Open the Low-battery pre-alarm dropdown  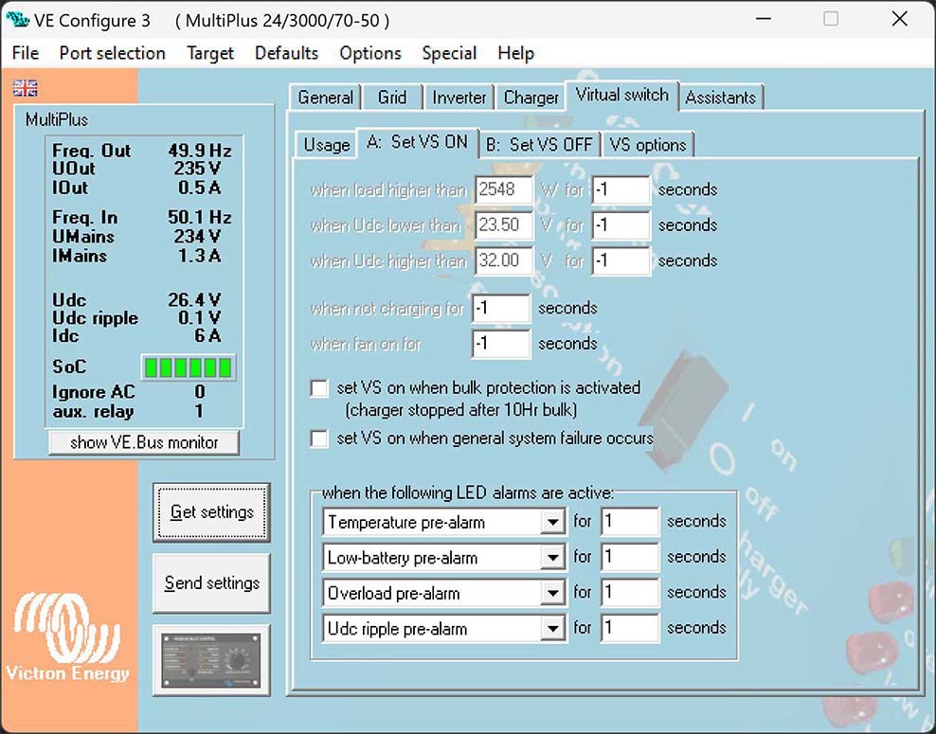(x=552, y=558)
